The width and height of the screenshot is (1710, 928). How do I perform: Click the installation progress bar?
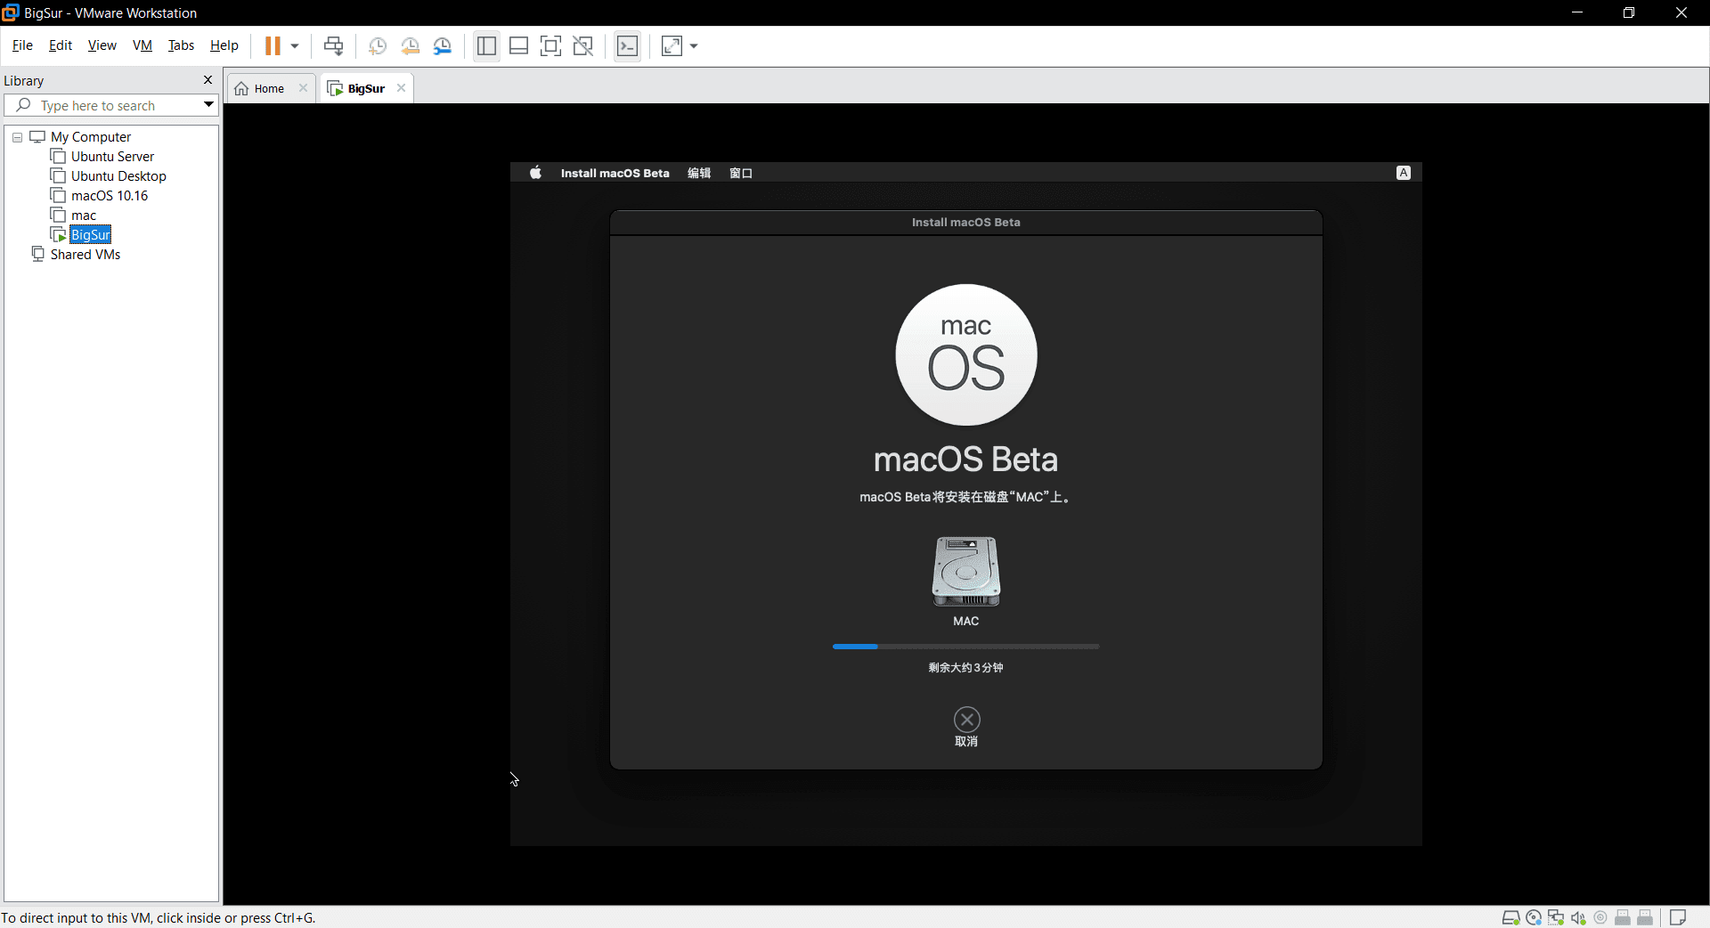[x=966, y=647]
